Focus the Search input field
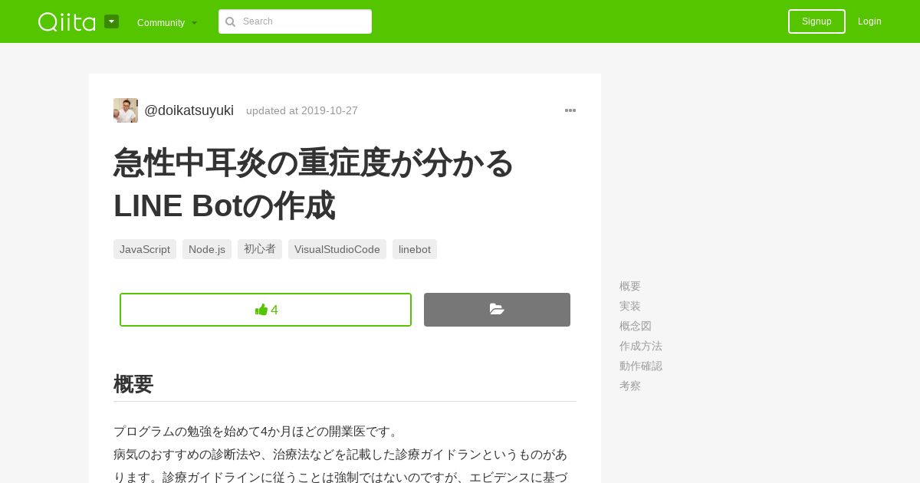Screen dimensions: 920x483 [x=295, y=21]
